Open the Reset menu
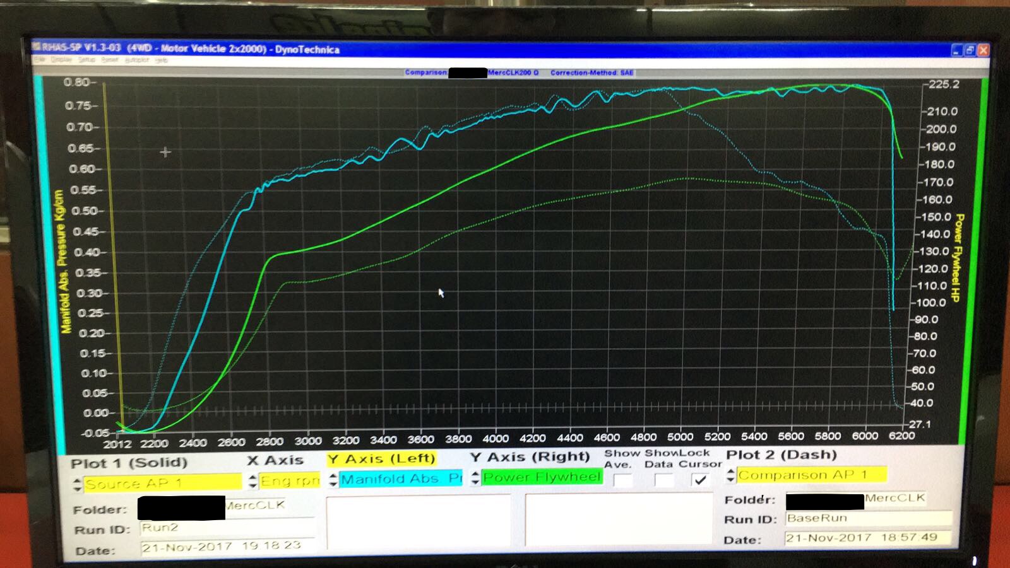 (x=110, y=60)
